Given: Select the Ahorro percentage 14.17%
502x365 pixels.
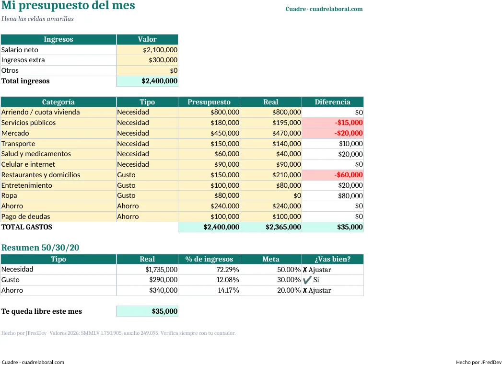Looking at the screenshot, I should 209,290.
